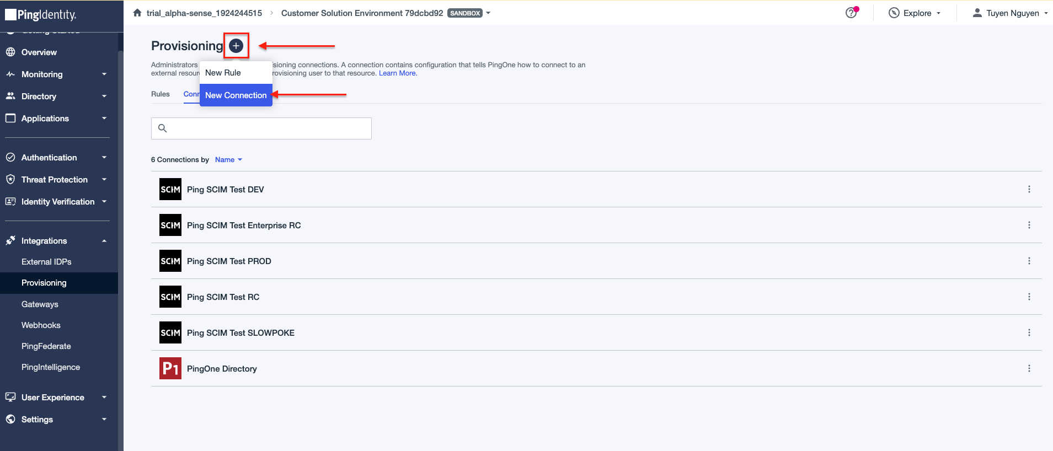Click the plus icon next to Provisioning

236,46
